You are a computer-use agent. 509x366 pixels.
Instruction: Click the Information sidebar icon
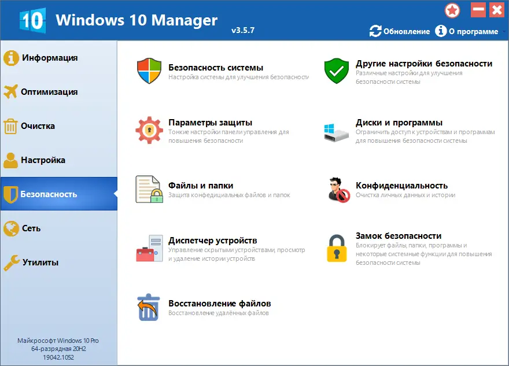[11, 58]
